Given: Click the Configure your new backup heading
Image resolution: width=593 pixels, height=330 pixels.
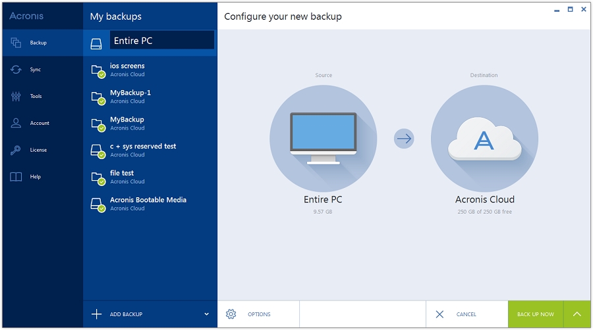Looking at the screenshot, I should 283,16.
